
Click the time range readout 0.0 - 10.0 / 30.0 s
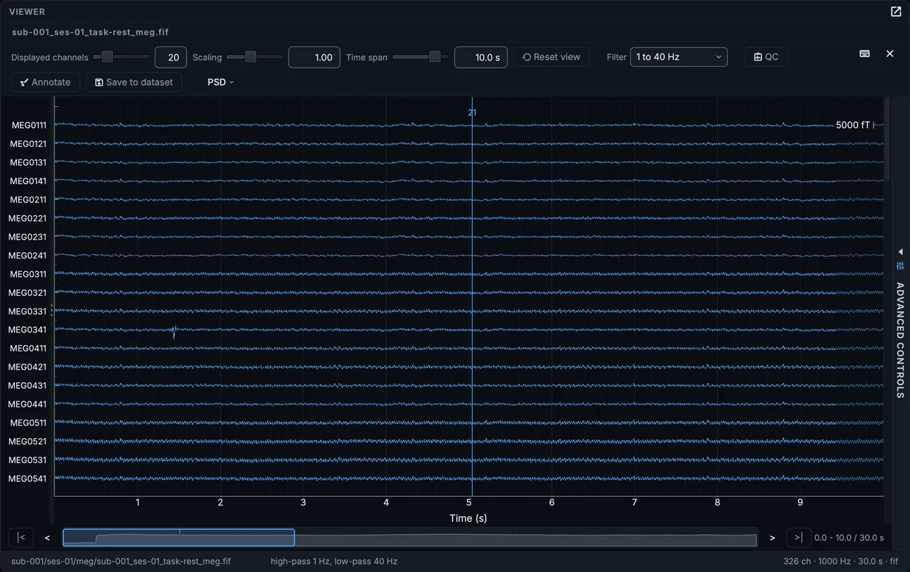point(849,538)
